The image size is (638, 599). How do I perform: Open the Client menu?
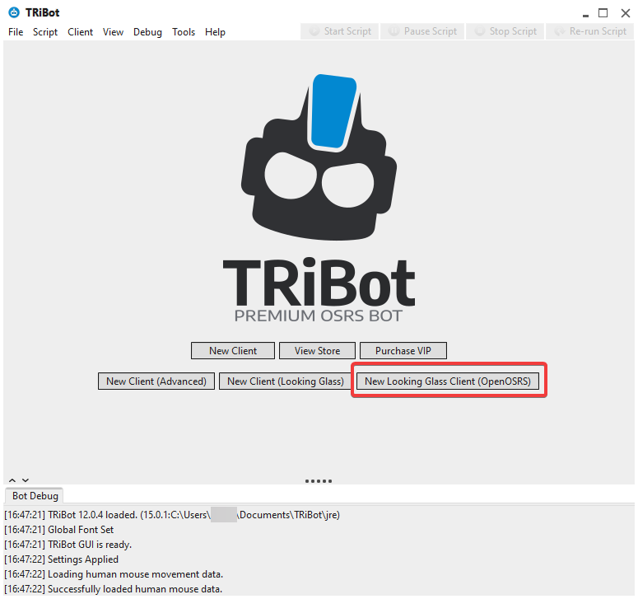click(80, 32)
